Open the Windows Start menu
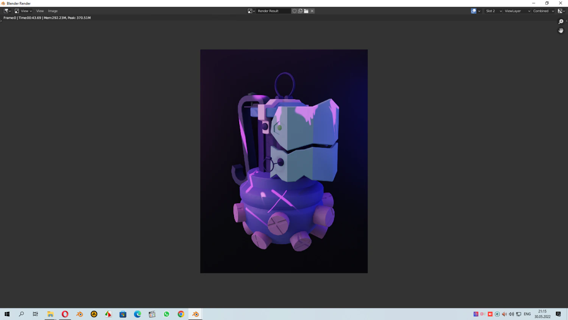The height and width of the screenshot is (320, 568). (x=7, y=314)
